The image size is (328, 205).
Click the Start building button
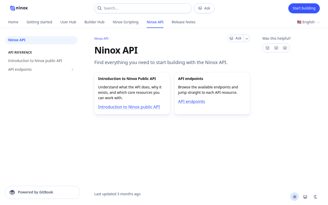pyautogui.click(x=304, y=8)
